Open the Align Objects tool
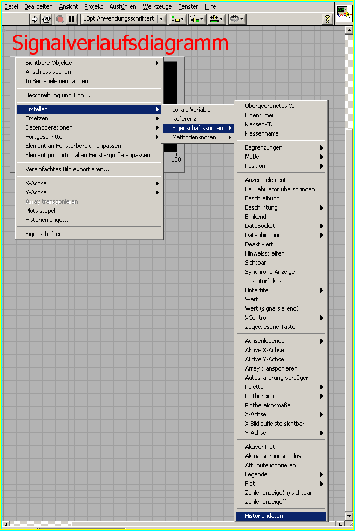 point(177,19)
